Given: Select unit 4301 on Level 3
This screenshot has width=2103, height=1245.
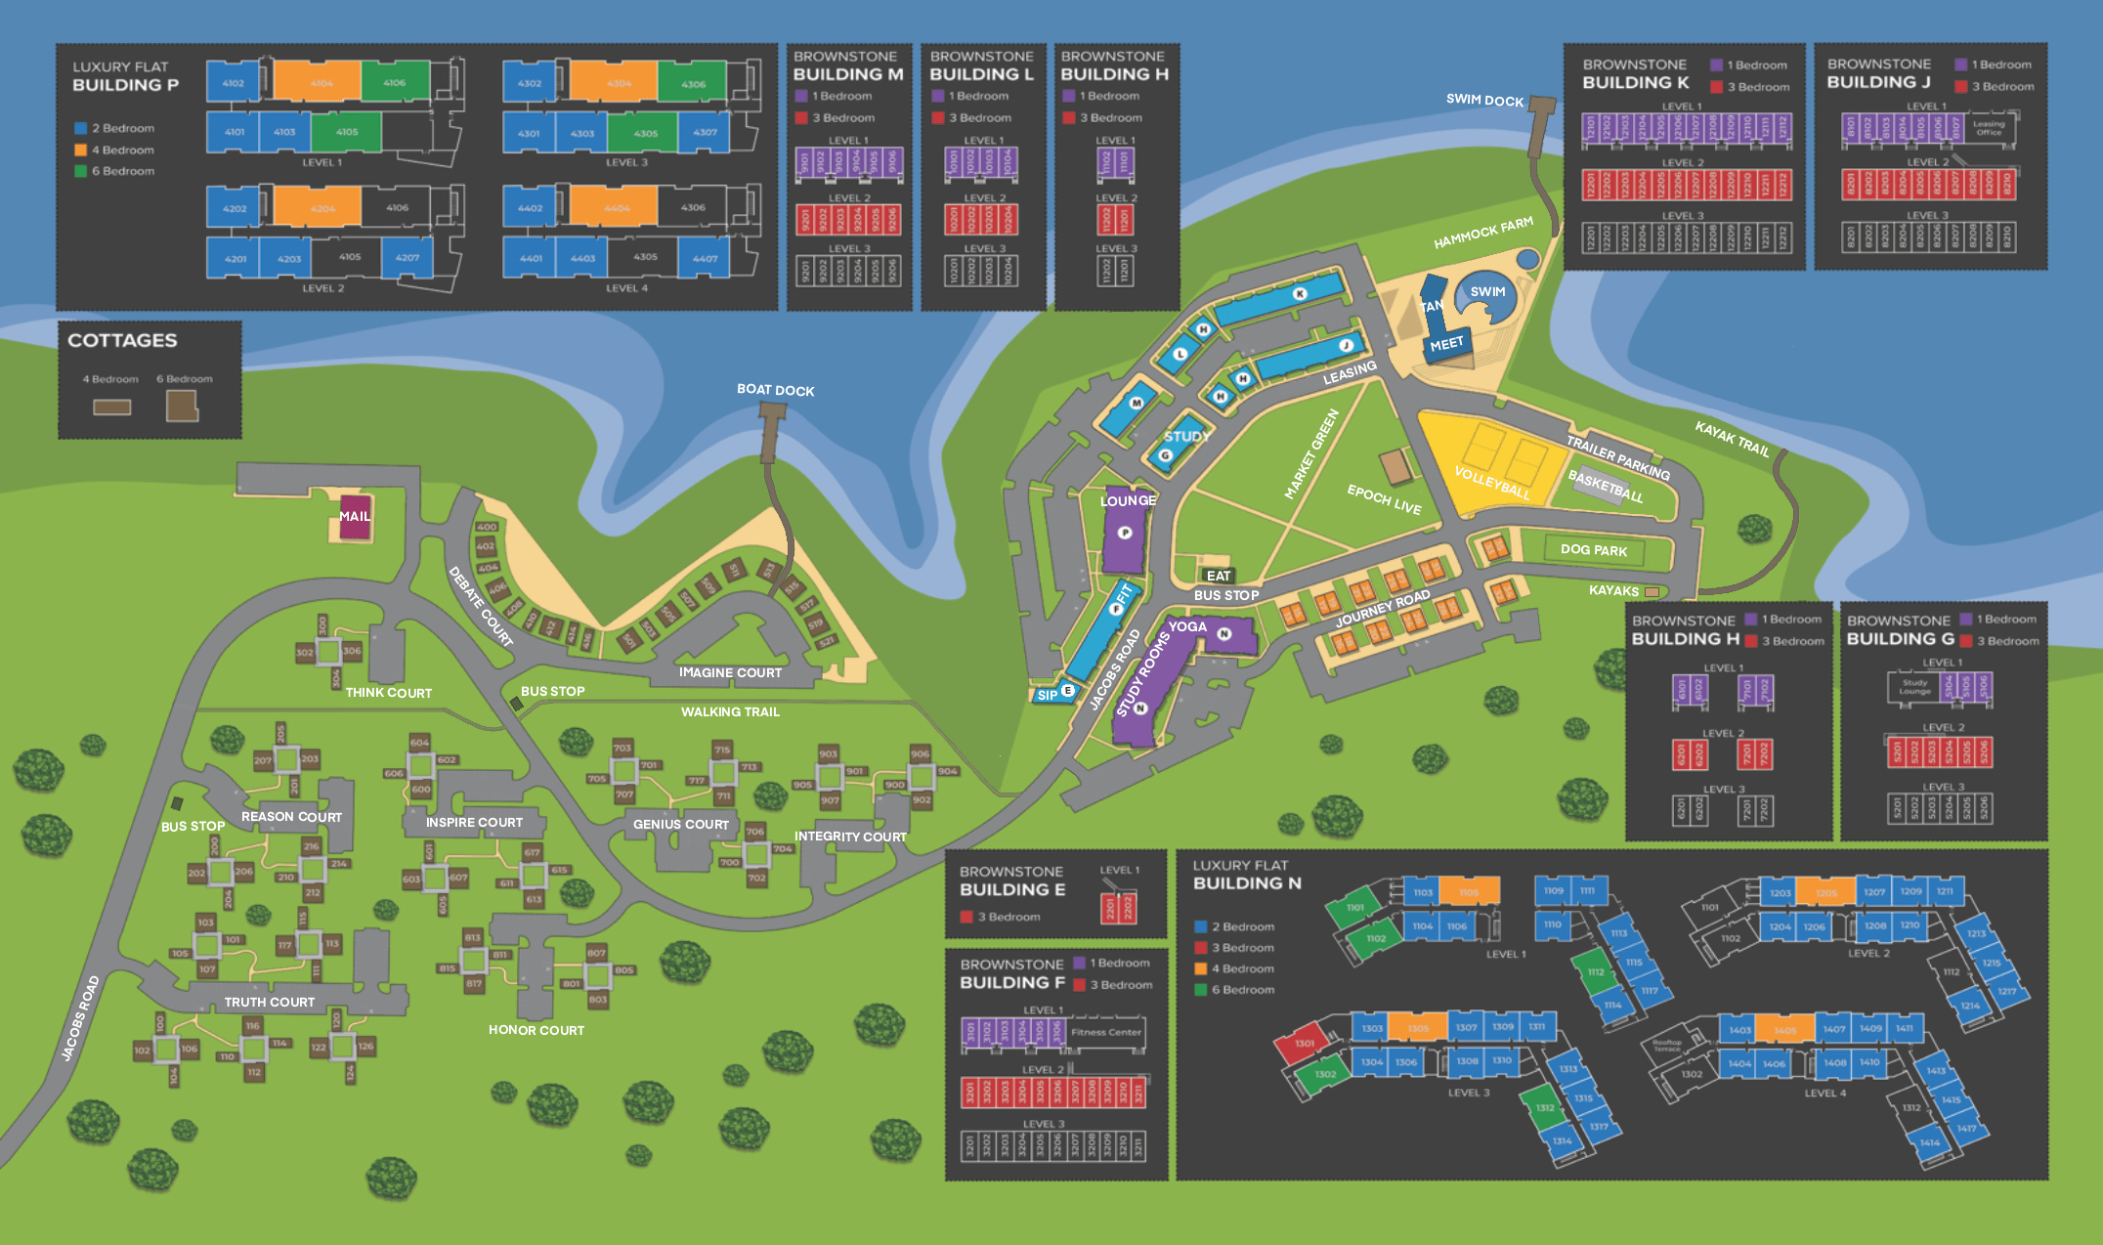Looking at the screenshot, I should point(529,133).
